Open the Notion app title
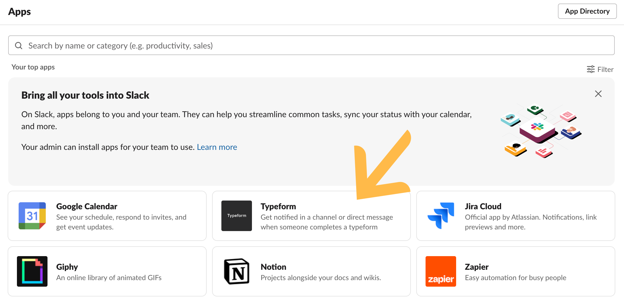624x303 pixels. coord(274,267)
